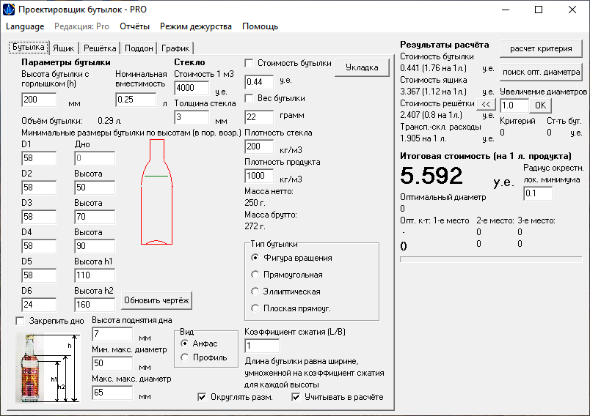The width and height of the screenshot is (590, 416).
Task: Select the Бутылка tab
Action: point(28,47)
